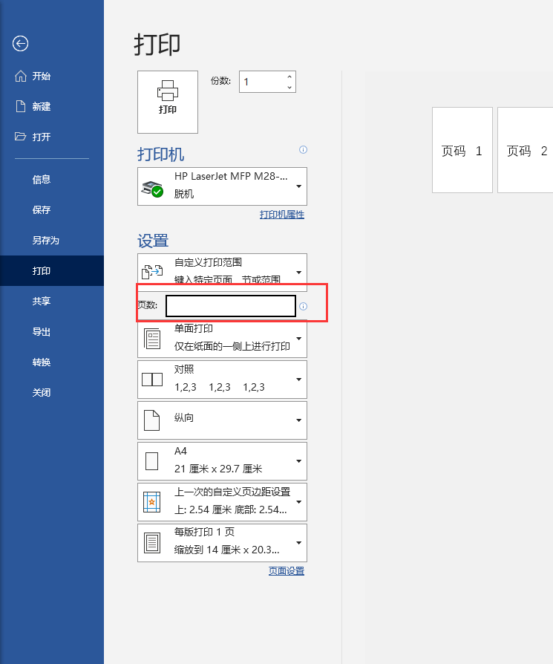Click the custom print range pages icon
The image size is (553, 664).
152,272
